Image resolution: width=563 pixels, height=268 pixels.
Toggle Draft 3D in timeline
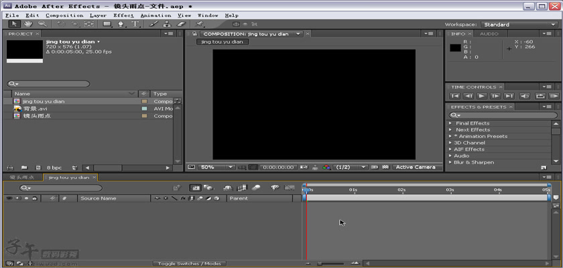click(x=208, y=188)
